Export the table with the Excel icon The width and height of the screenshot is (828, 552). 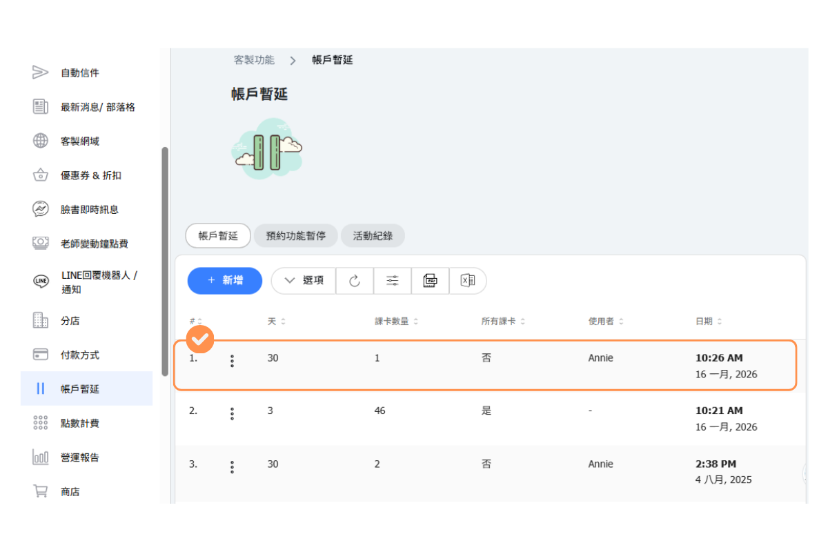tap(468, 281)
